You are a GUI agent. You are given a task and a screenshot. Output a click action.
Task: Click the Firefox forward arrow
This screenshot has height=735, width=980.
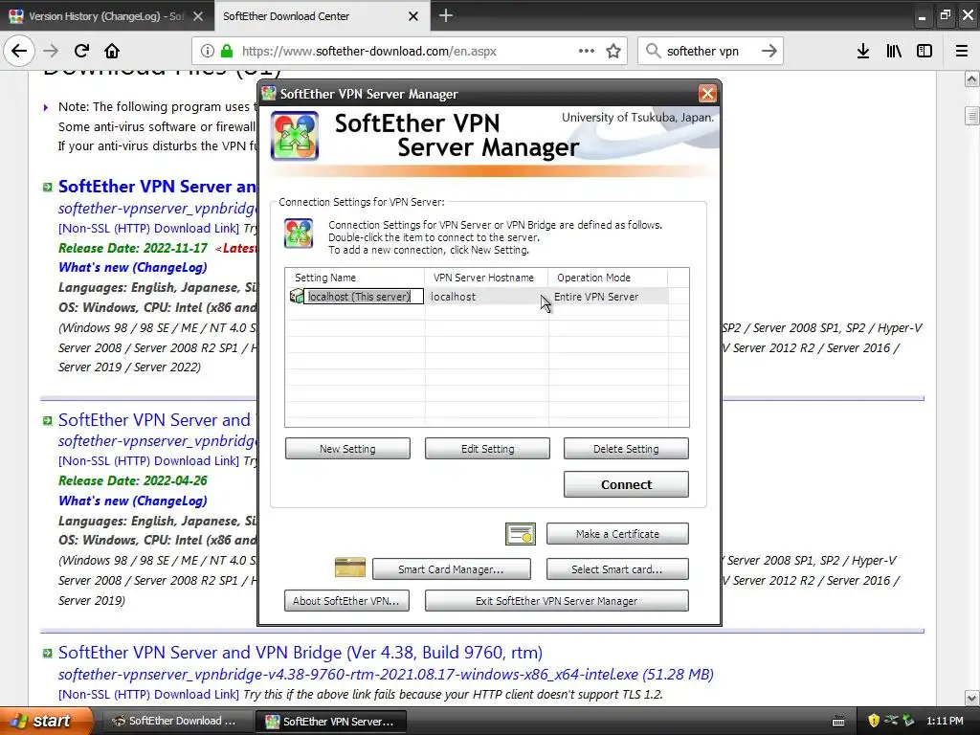pyautogui.click(x=52, y=51)
